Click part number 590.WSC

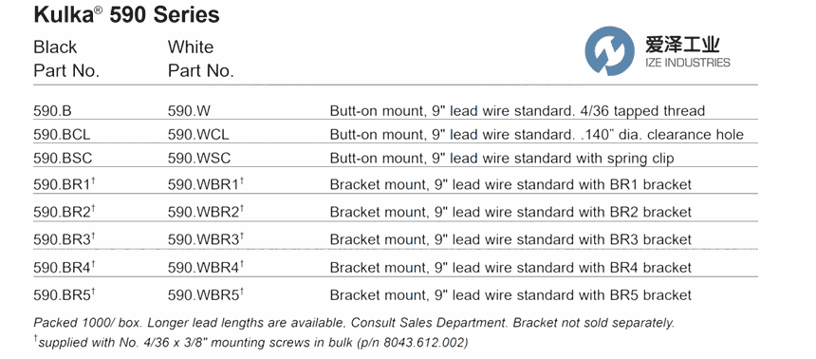[x=199, y=158]
